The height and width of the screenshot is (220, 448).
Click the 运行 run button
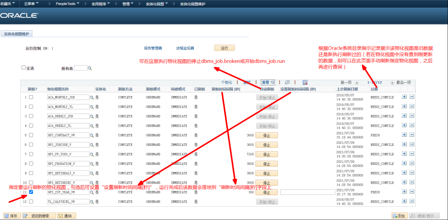pos(224,48)
